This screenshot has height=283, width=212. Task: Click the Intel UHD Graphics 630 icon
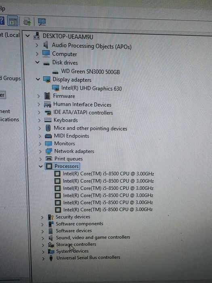coord(56,88)
